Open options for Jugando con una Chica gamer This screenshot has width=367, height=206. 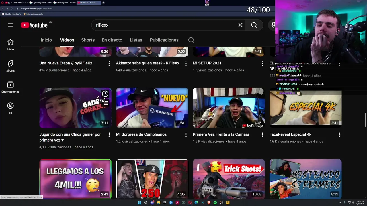click(x=109, y=135)
